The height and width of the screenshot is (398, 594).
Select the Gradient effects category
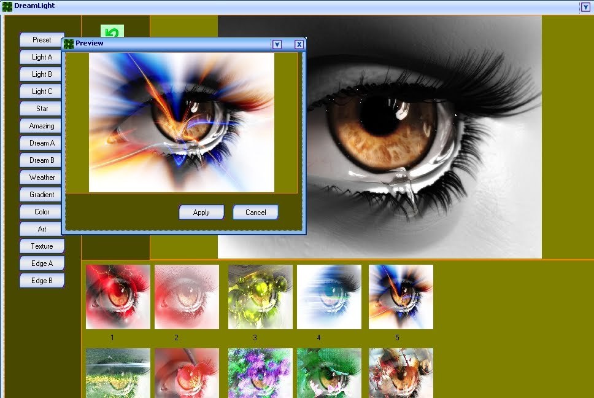[x=40, y=195]
